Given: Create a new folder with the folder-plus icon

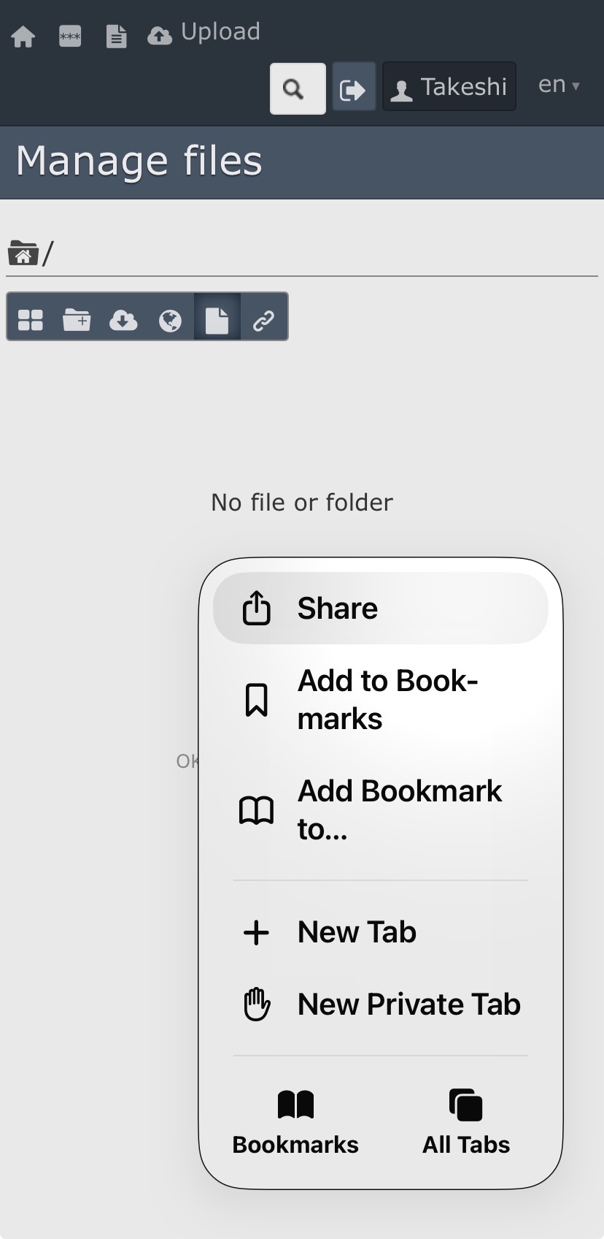Looking at the screenshot, I should 77,319.
